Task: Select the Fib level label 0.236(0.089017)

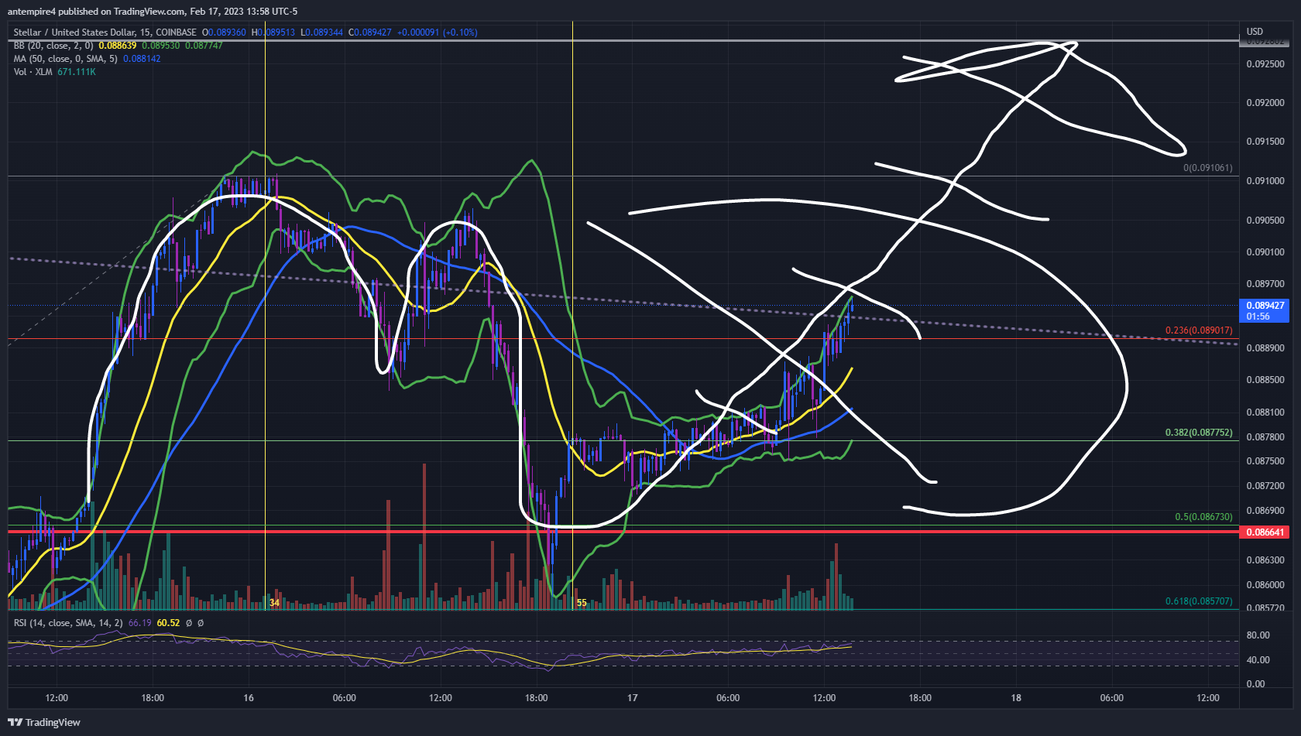Action: [1199, 330]
